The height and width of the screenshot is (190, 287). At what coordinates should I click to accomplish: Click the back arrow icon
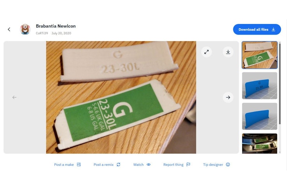pyautogui.click(x=9, y=30)
